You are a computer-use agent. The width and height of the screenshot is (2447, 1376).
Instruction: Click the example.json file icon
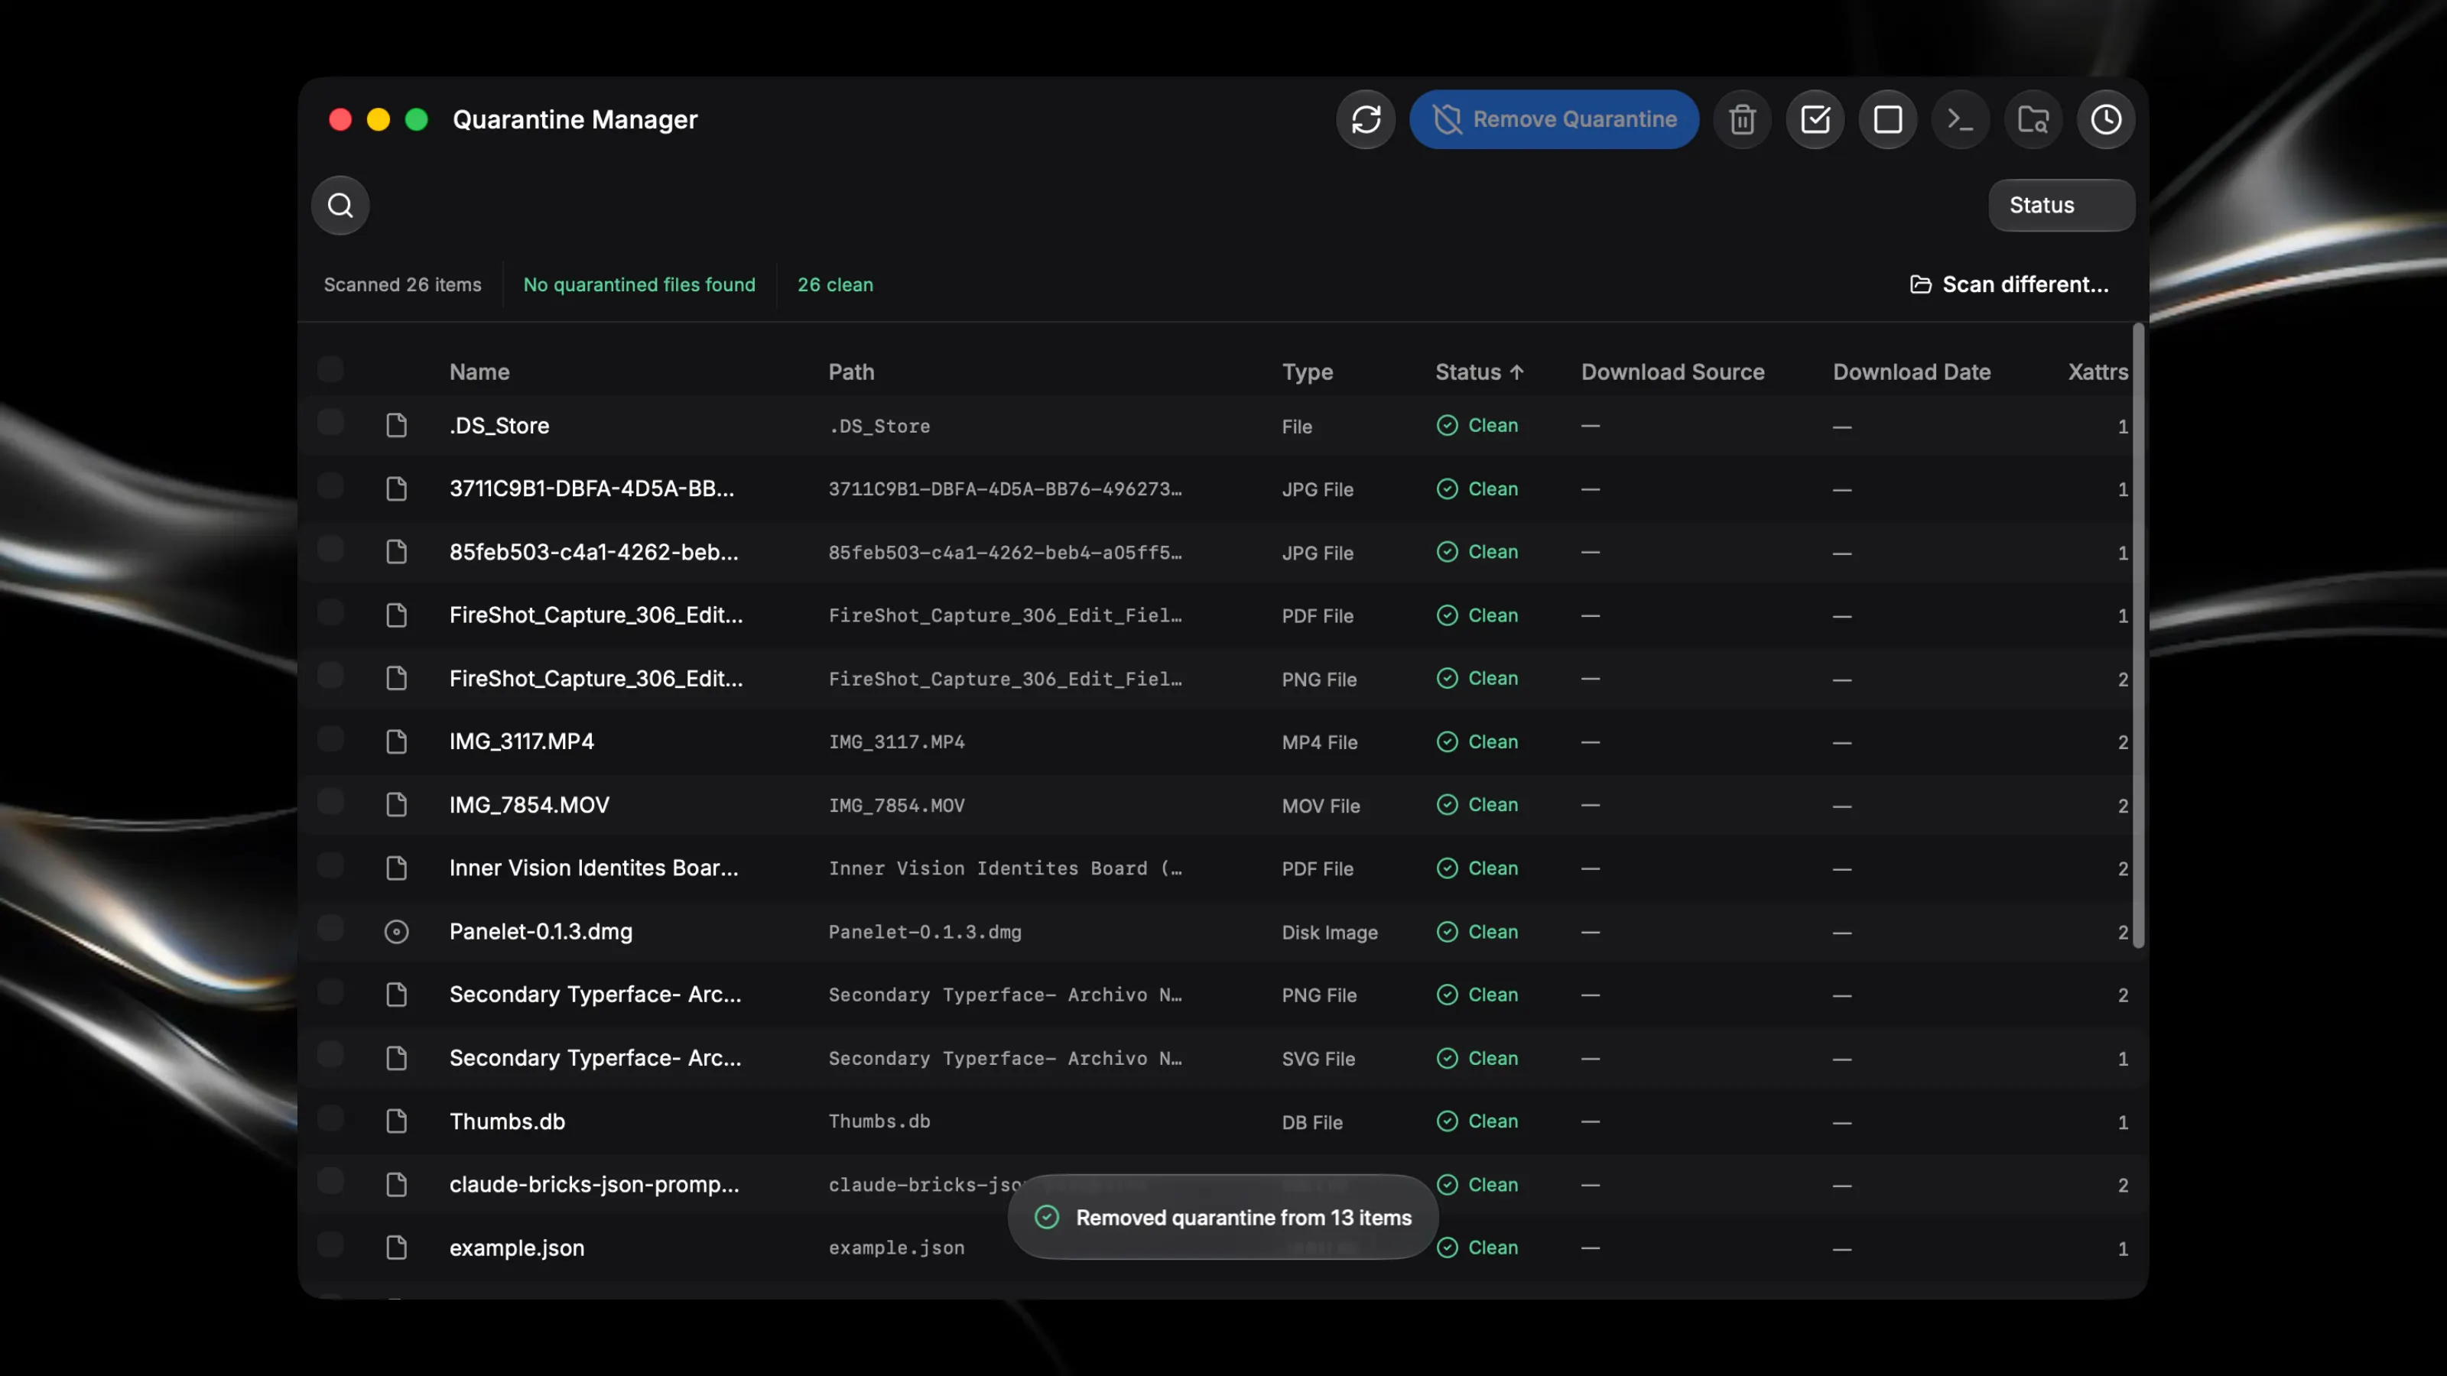point(396,1248)
